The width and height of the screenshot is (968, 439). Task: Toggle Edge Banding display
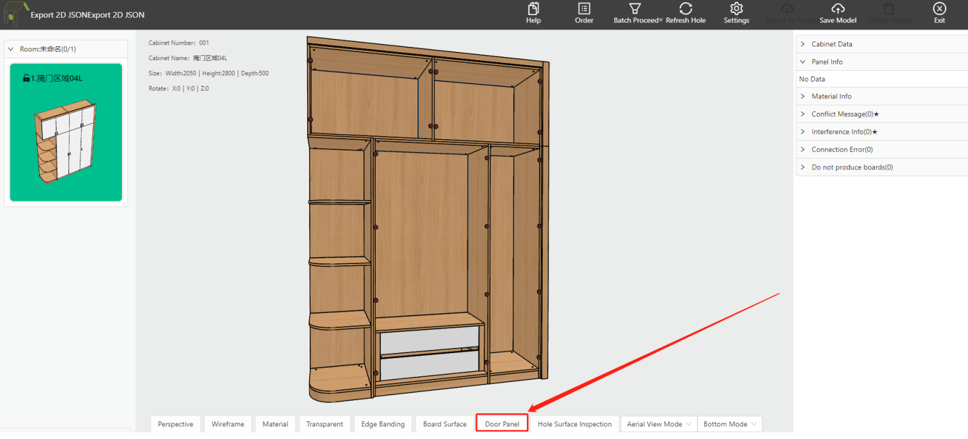[383, 424]
